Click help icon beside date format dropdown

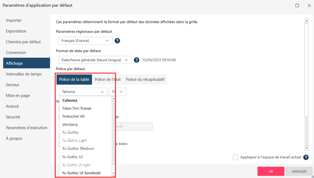(136, 60)
